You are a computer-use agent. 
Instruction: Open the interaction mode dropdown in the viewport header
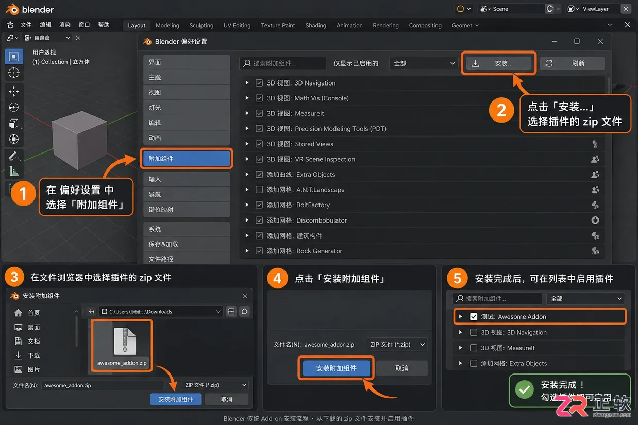[x=47, y=38]
